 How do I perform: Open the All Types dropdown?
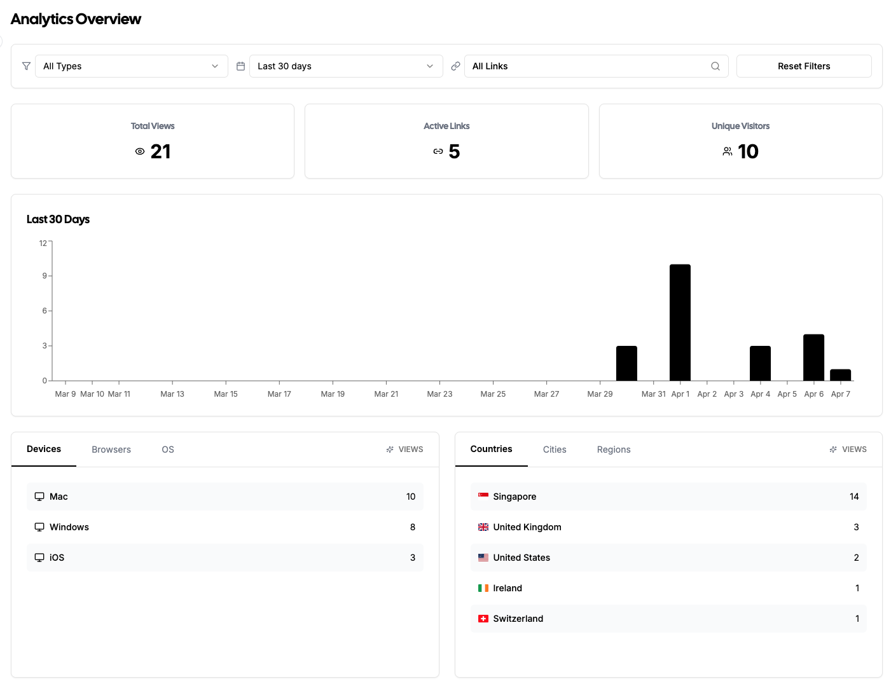131,66
